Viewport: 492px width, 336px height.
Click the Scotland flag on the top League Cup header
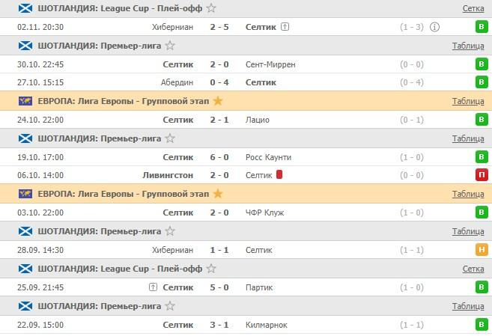pyautogui.click(x=25, y=8)
